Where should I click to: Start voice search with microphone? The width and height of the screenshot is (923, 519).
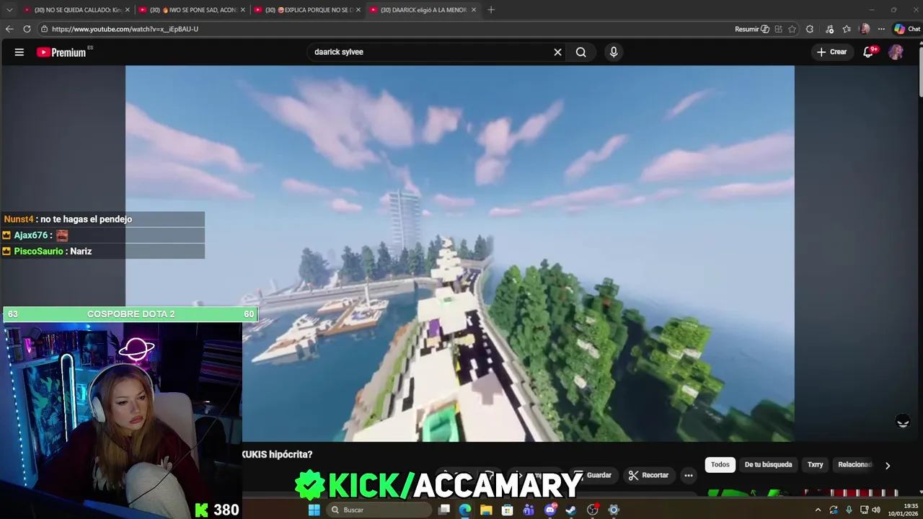614,52
